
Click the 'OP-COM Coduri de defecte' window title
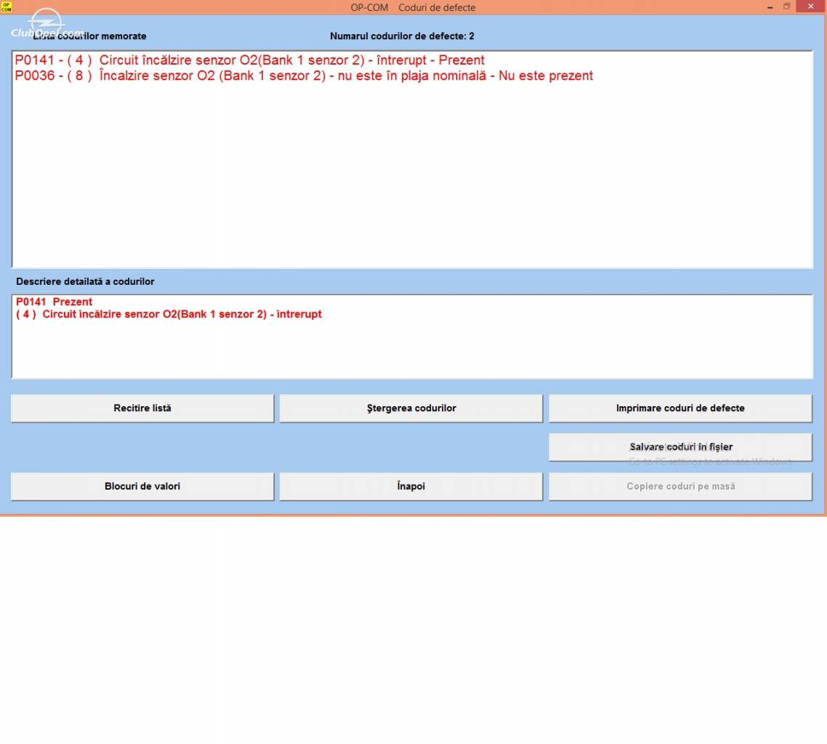point(413,7)
